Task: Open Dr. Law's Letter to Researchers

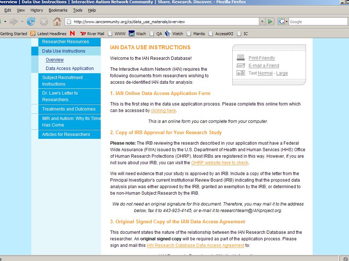Action: click(69, 96)
